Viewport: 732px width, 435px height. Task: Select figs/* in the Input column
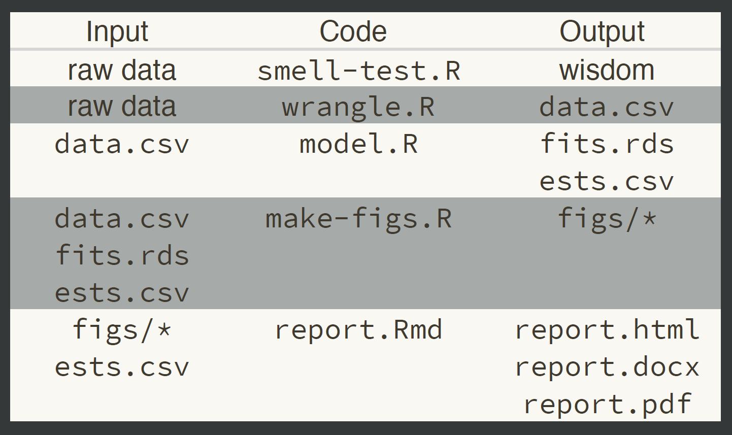tap(122, 329)
